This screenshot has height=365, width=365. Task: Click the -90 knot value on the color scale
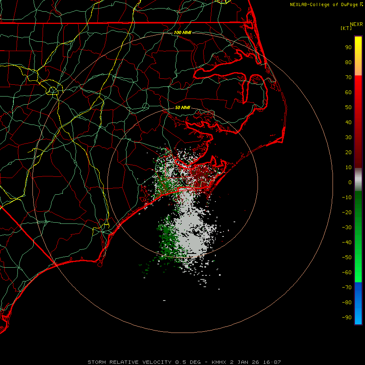[347, 318]
